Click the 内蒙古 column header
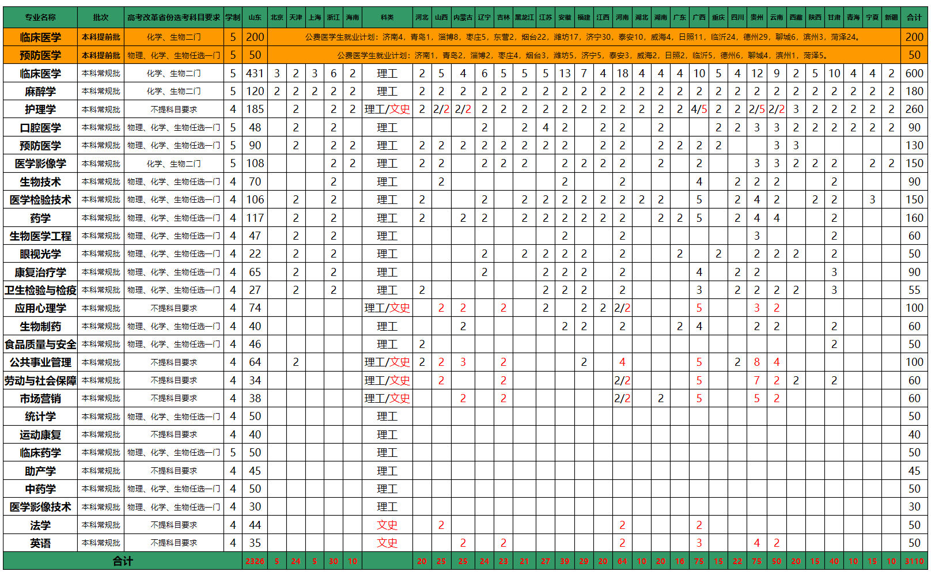This screenshot has height=575, width=931. click(463, 17)
